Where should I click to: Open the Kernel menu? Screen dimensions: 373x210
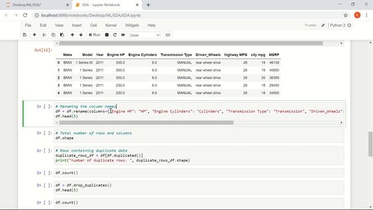tap(111, 25)
